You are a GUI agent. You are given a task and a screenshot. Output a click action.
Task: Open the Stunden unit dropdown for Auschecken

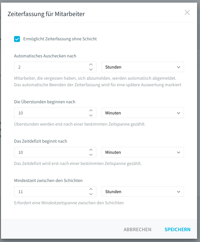point(143,67)
